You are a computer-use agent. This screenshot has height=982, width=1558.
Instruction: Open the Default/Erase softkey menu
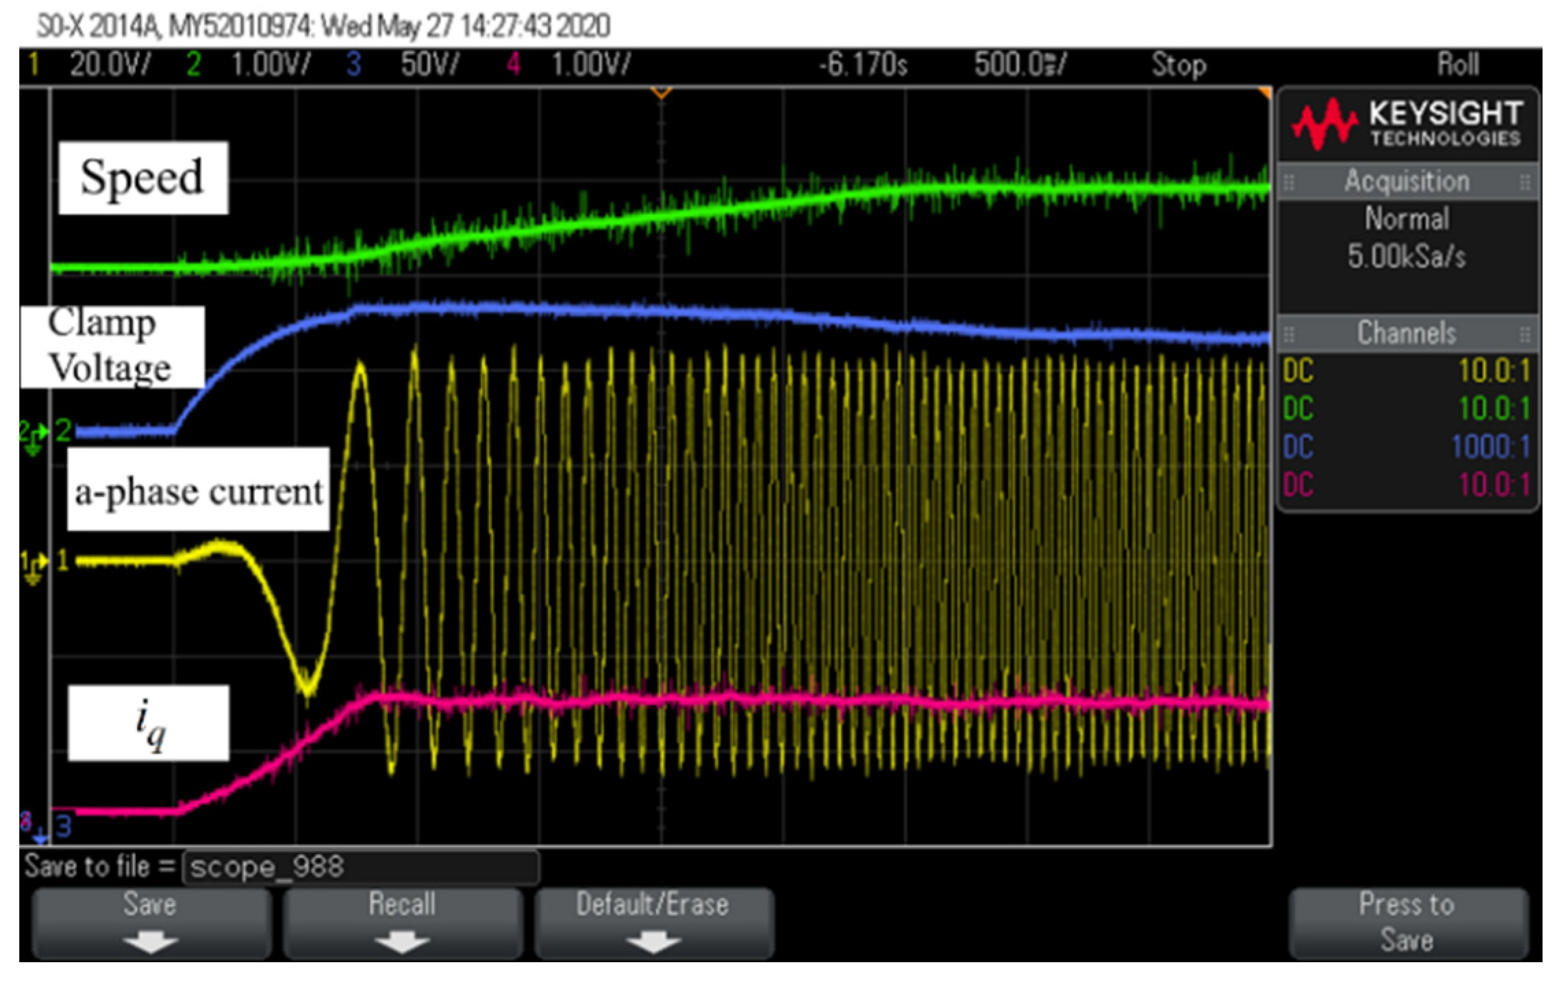653,922
